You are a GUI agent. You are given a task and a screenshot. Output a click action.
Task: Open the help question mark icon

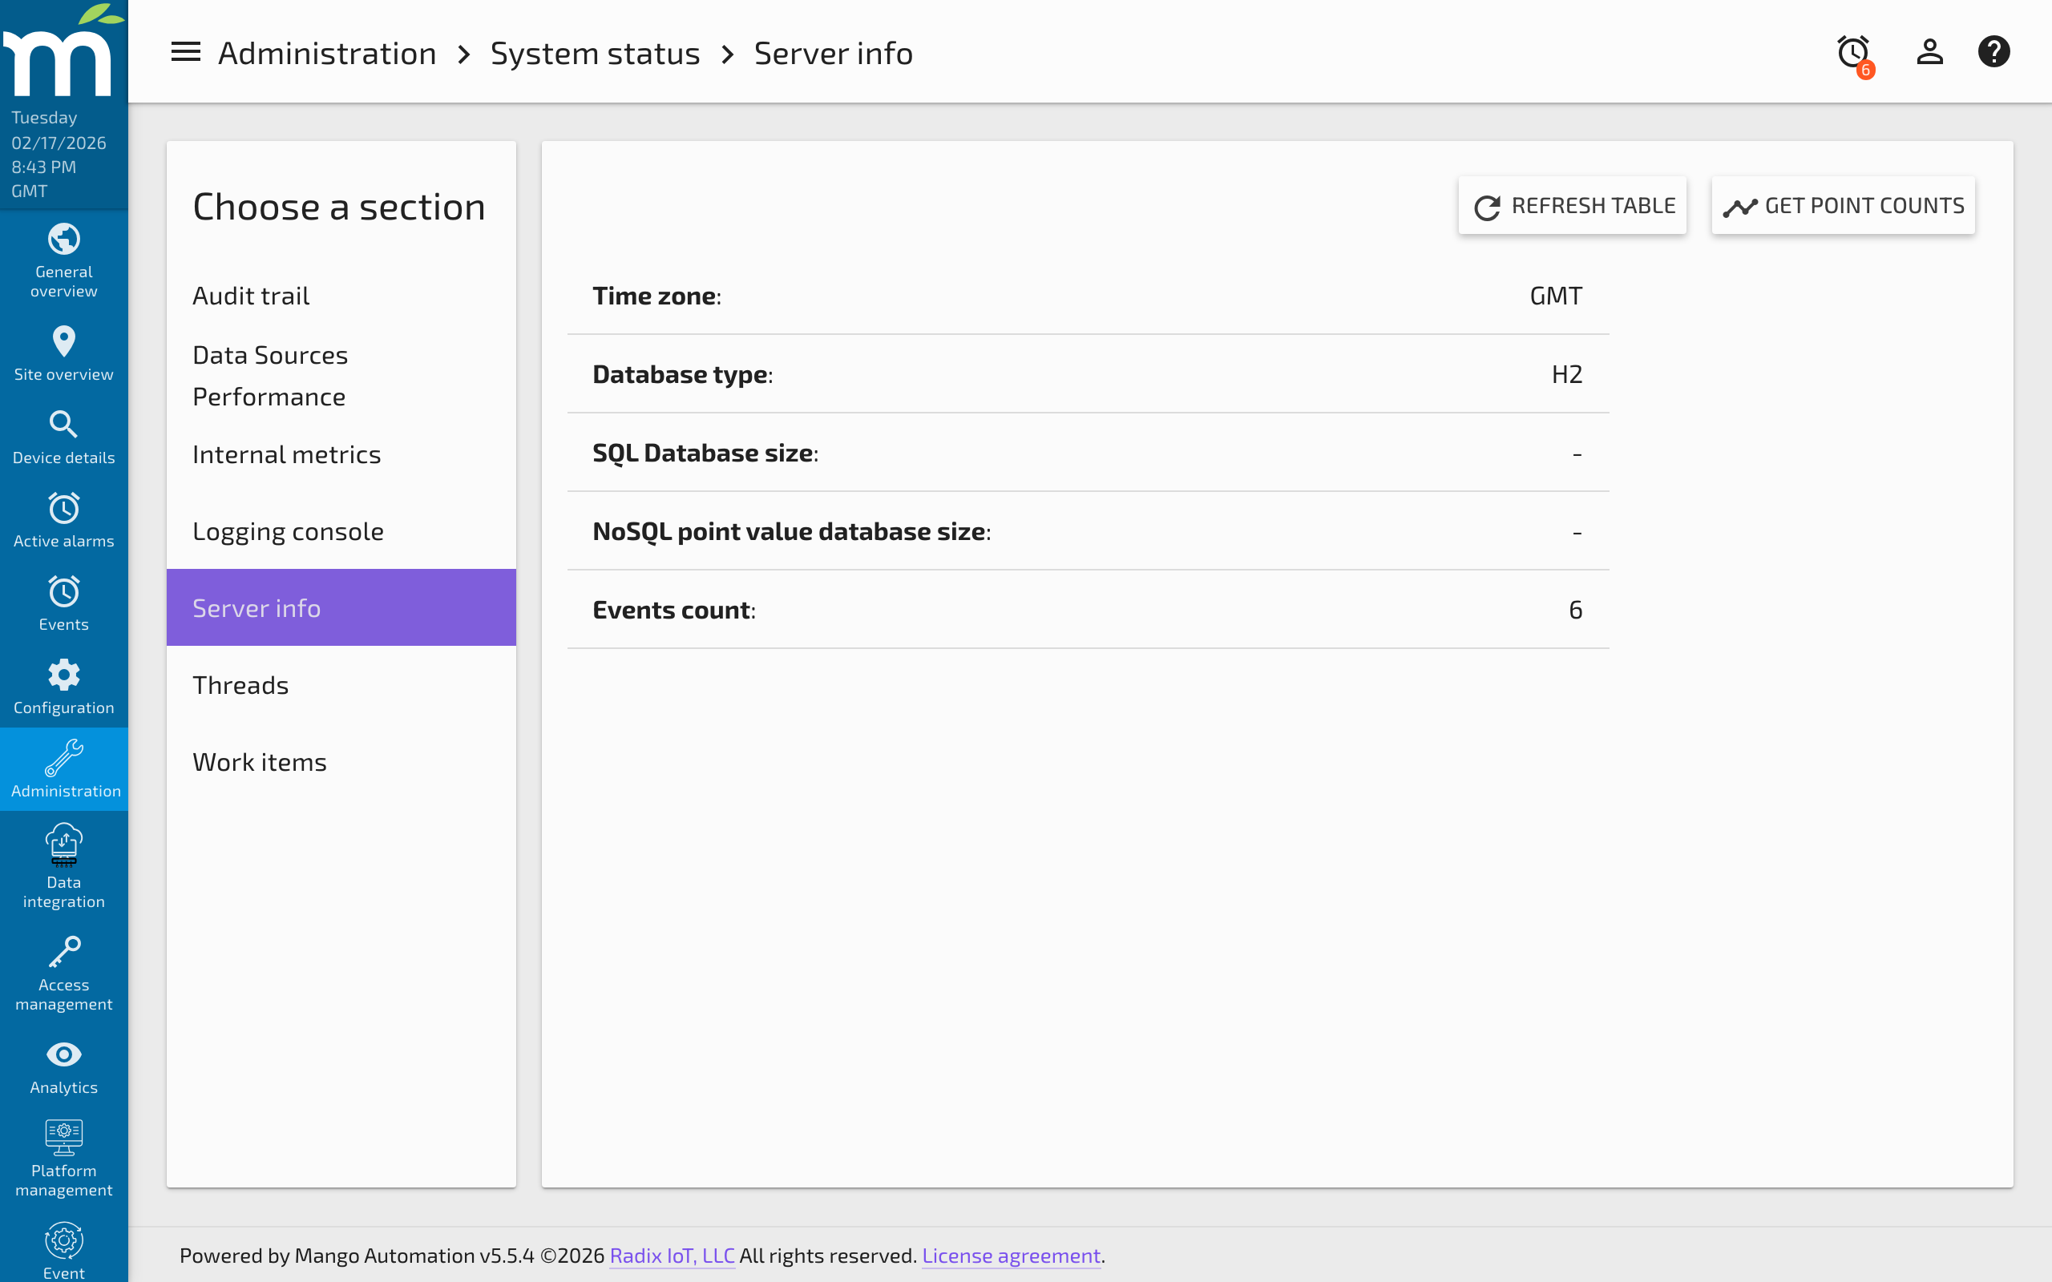(1994, 52)
